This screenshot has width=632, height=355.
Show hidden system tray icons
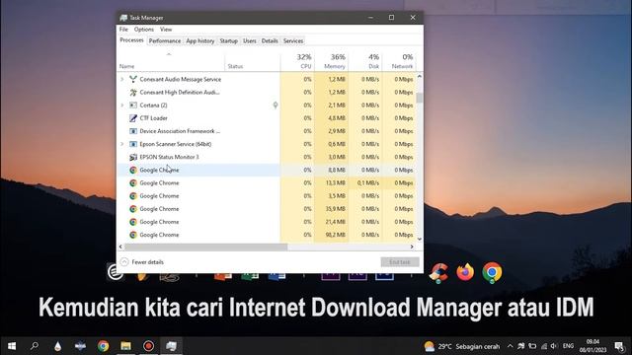point(510,346)
